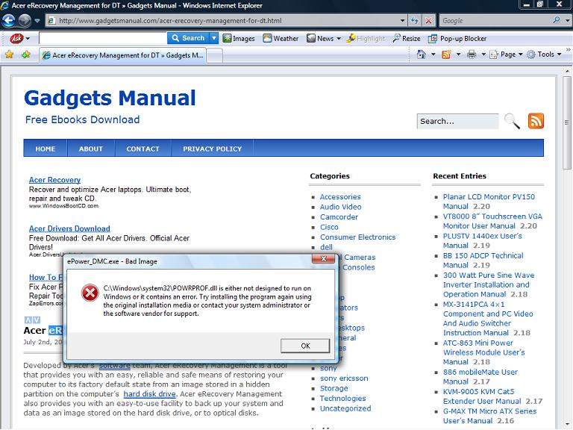Viewport: 573px width, 430px height.
Task: Open Planar LCD Monitor PV150 Manual entry
Action: 489,202
